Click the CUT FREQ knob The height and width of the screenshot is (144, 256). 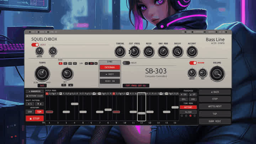click(134, 52)
